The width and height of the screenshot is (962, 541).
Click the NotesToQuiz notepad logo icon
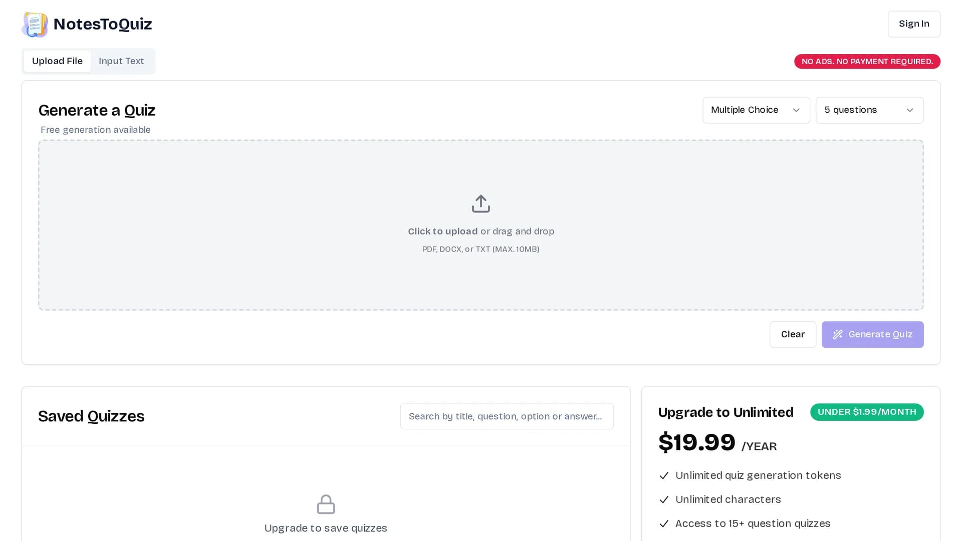35,24
